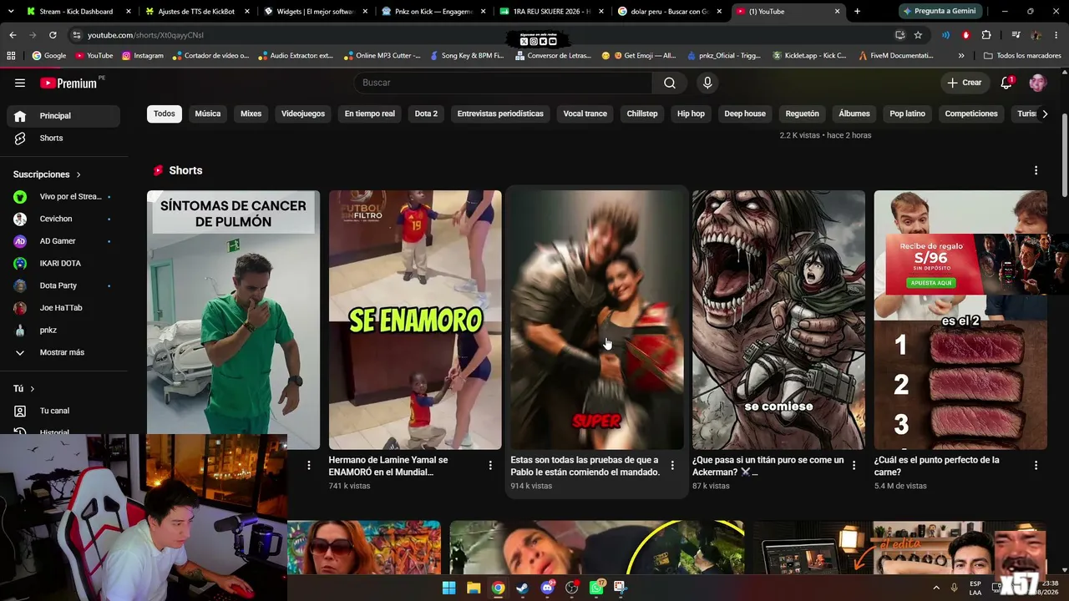Open Windows Start menu
The height and width of the screenshot is (601, 1069).
[x=448, y=588]
